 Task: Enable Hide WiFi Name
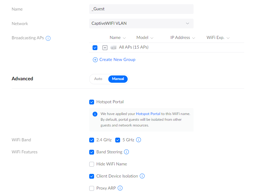click(x=92, y=164)
